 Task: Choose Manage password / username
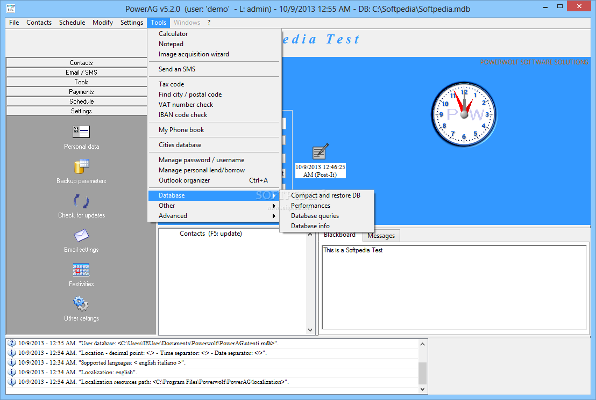(214, 160)
